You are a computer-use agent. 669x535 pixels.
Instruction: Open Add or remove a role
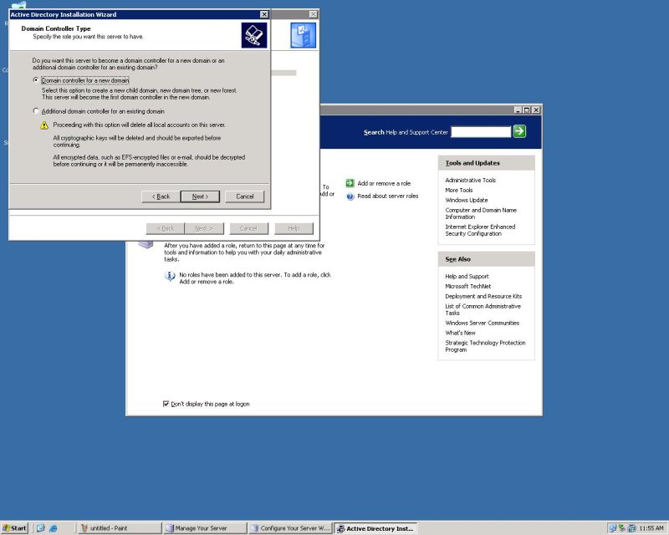coord(384,183)
